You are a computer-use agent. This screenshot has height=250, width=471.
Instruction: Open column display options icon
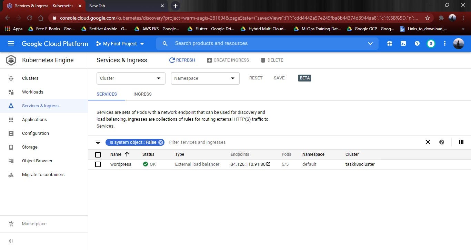click(x=461, y=142)
